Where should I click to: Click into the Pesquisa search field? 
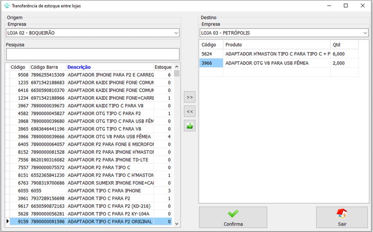93,54
